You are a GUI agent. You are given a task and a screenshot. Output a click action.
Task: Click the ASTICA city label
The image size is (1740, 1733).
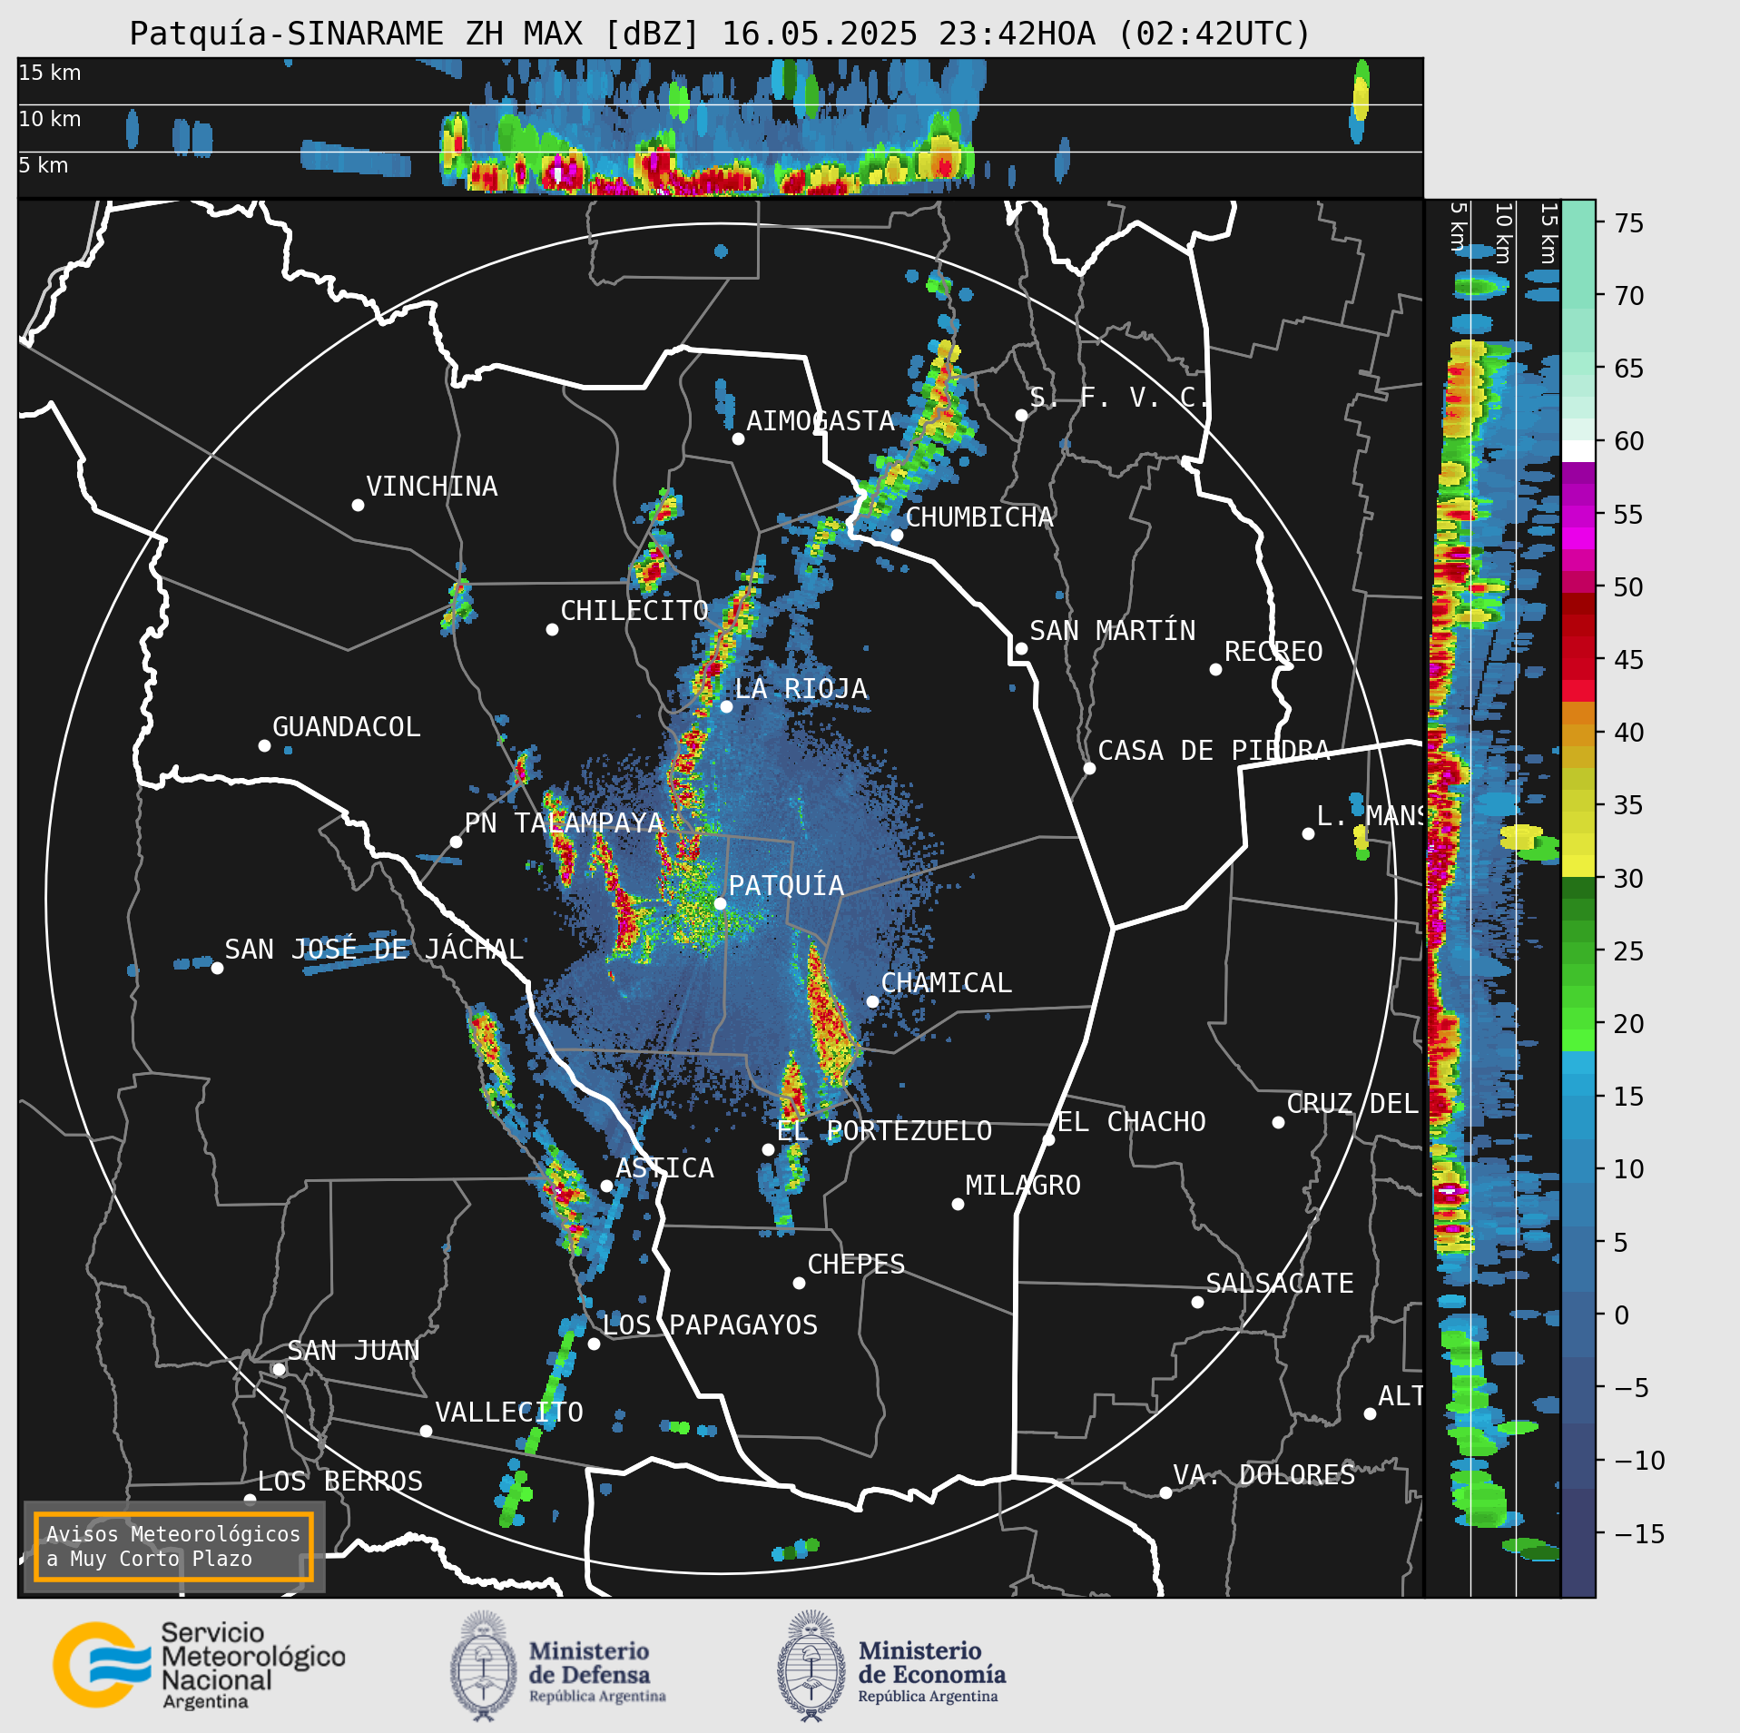pos(664,1167)
